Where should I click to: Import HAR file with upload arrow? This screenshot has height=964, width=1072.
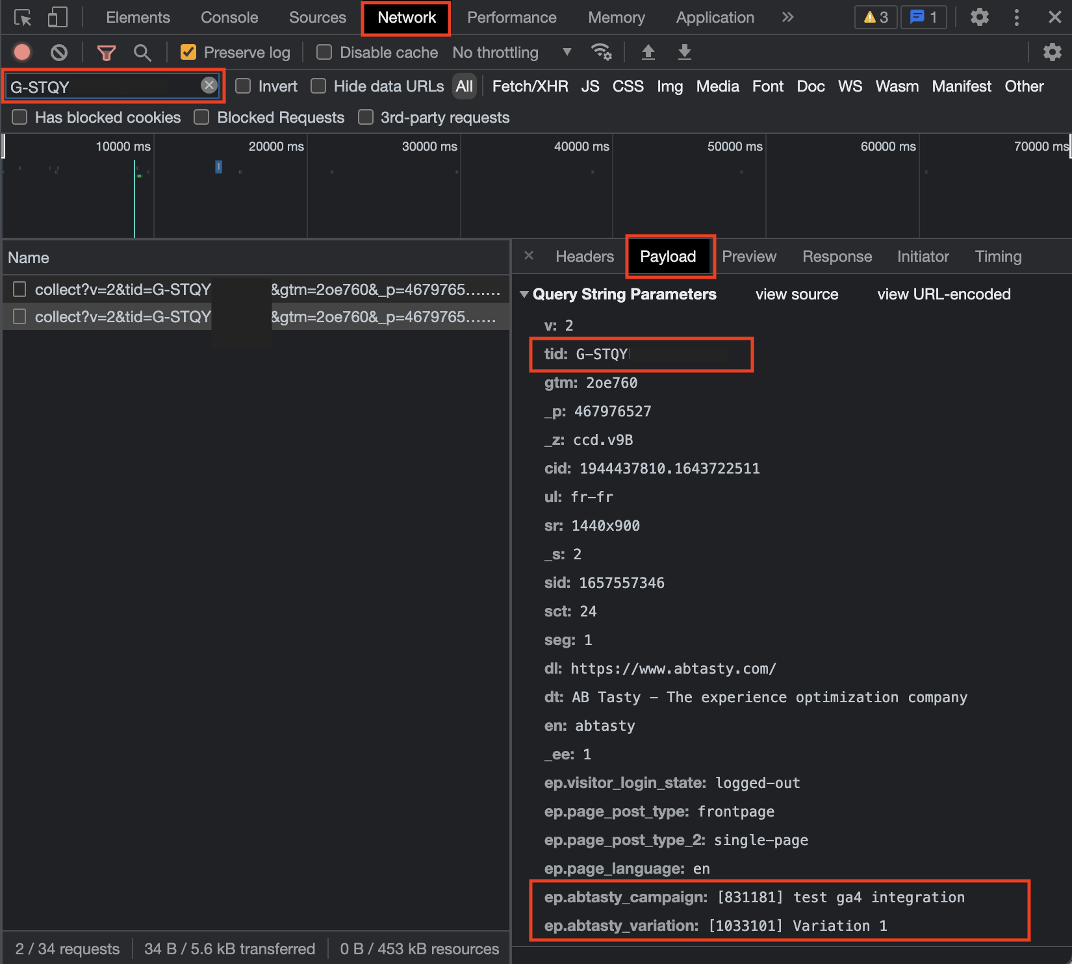click(648, 52)
